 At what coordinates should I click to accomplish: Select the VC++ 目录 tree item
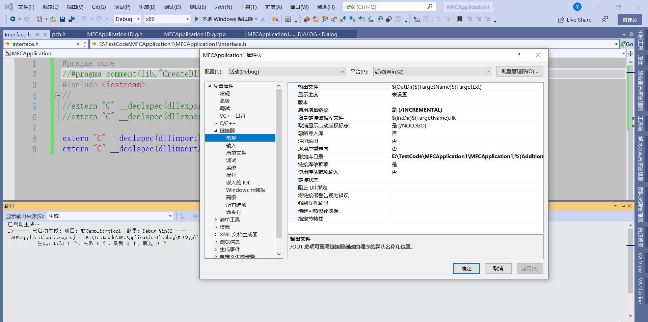click(x=233, y=116)
